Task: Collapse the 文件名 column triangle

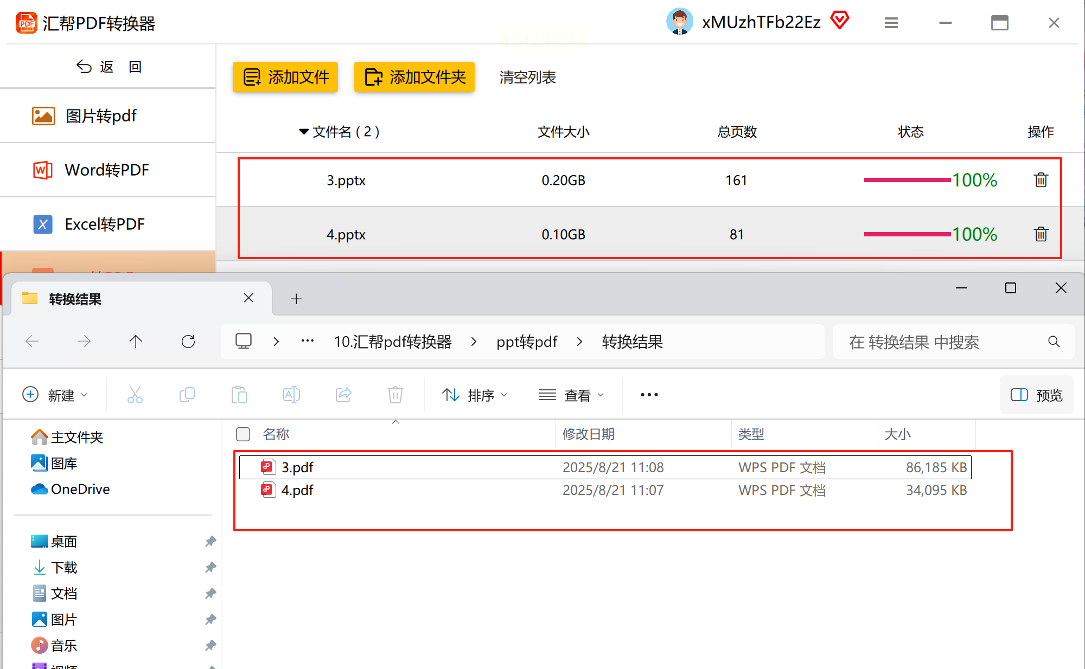Action: (304, 132)
